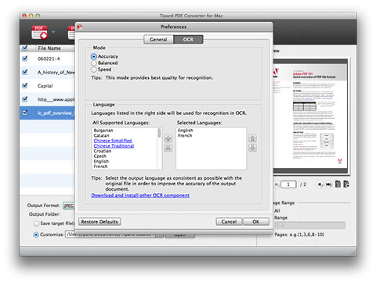The height and width of the screenshot is (283, 376).
Task: Click the preview page number field
Action: tap(288, 184)
